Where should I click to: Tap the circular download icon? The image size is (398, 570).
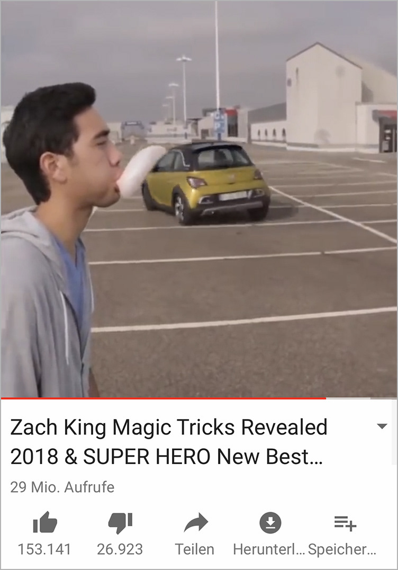[x=270, y=523]
